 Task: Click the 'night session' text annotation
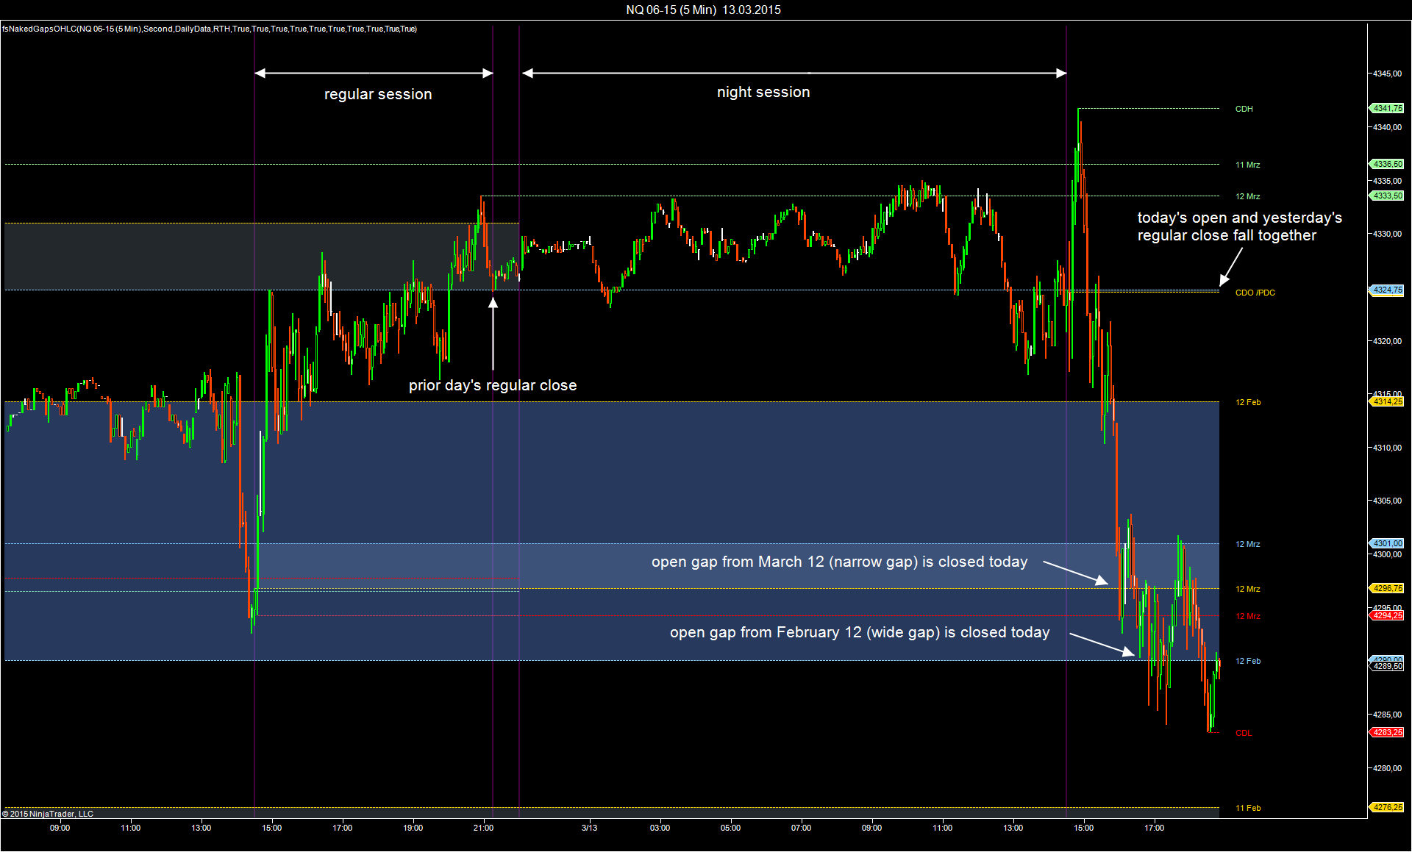tap(763, 92)
